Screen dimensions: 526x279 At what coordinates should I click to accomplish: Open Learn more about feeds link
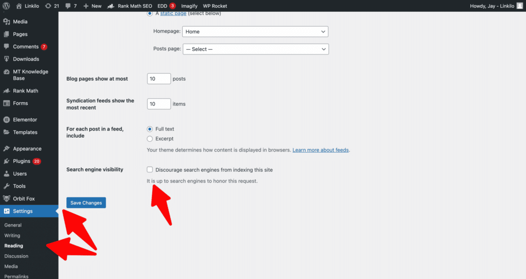click(x=321, y=150)
